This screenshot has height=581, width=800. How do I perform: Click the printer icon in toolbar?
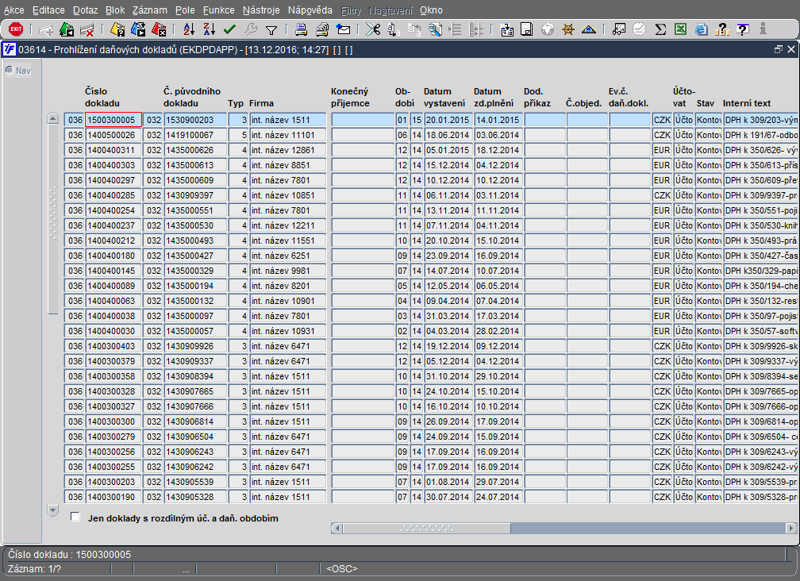pyautogui.click(x=302, y=29)
